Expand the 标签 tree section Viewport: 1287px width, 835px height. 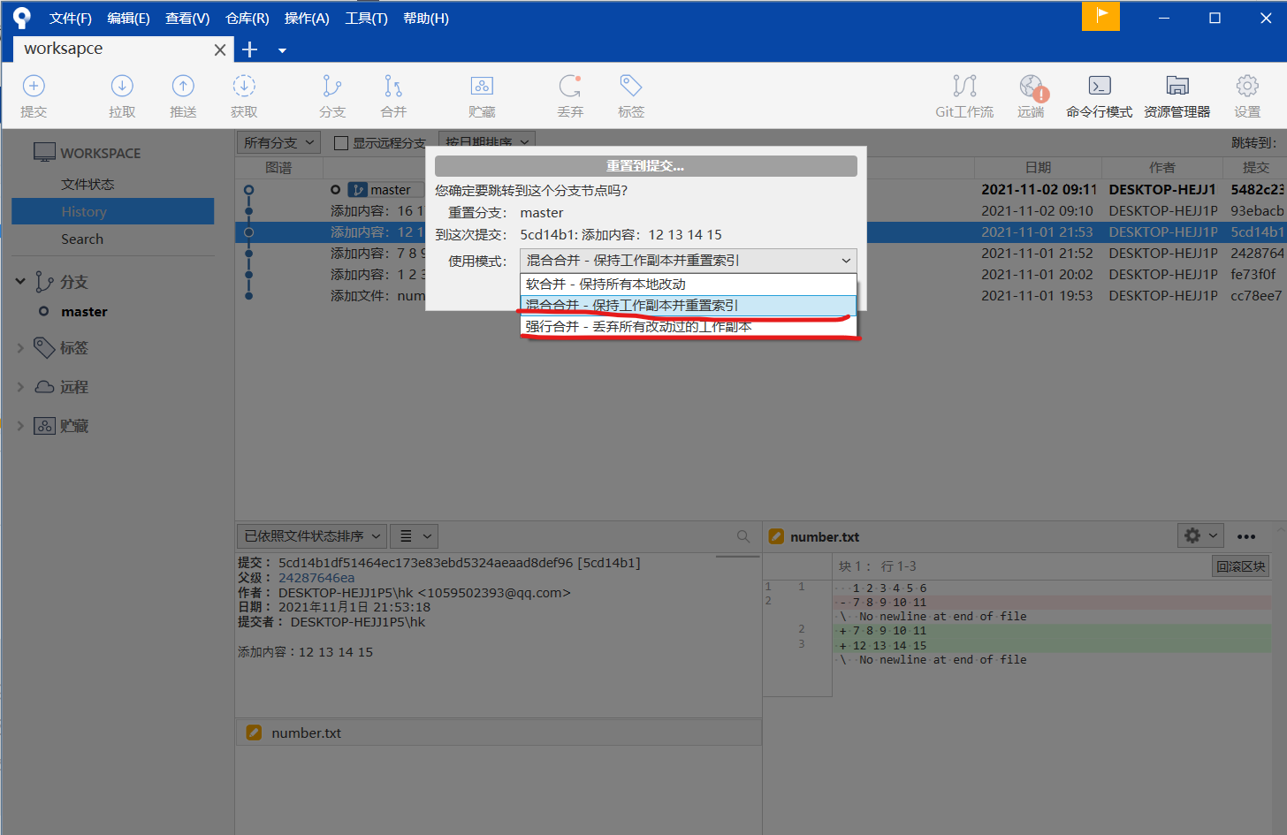20,348
